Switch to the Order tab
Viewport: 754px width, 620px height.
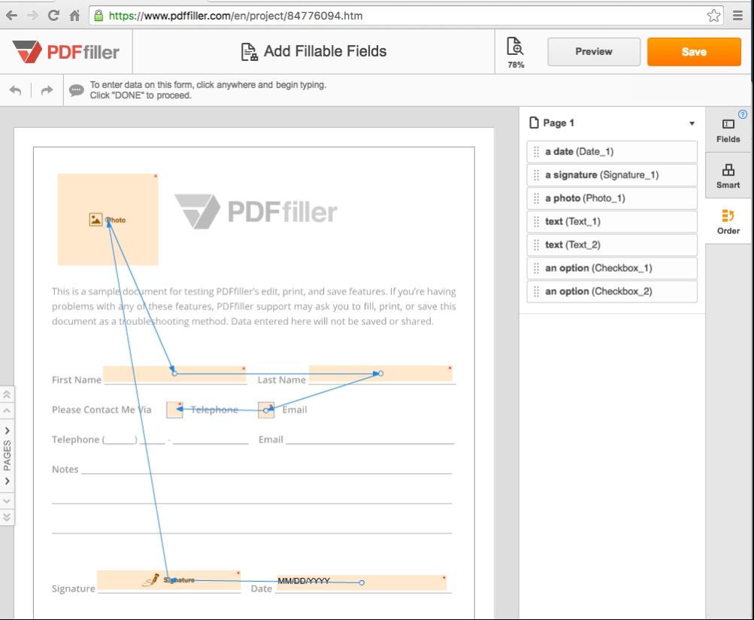pyautogui.click(x=728, y=222)
